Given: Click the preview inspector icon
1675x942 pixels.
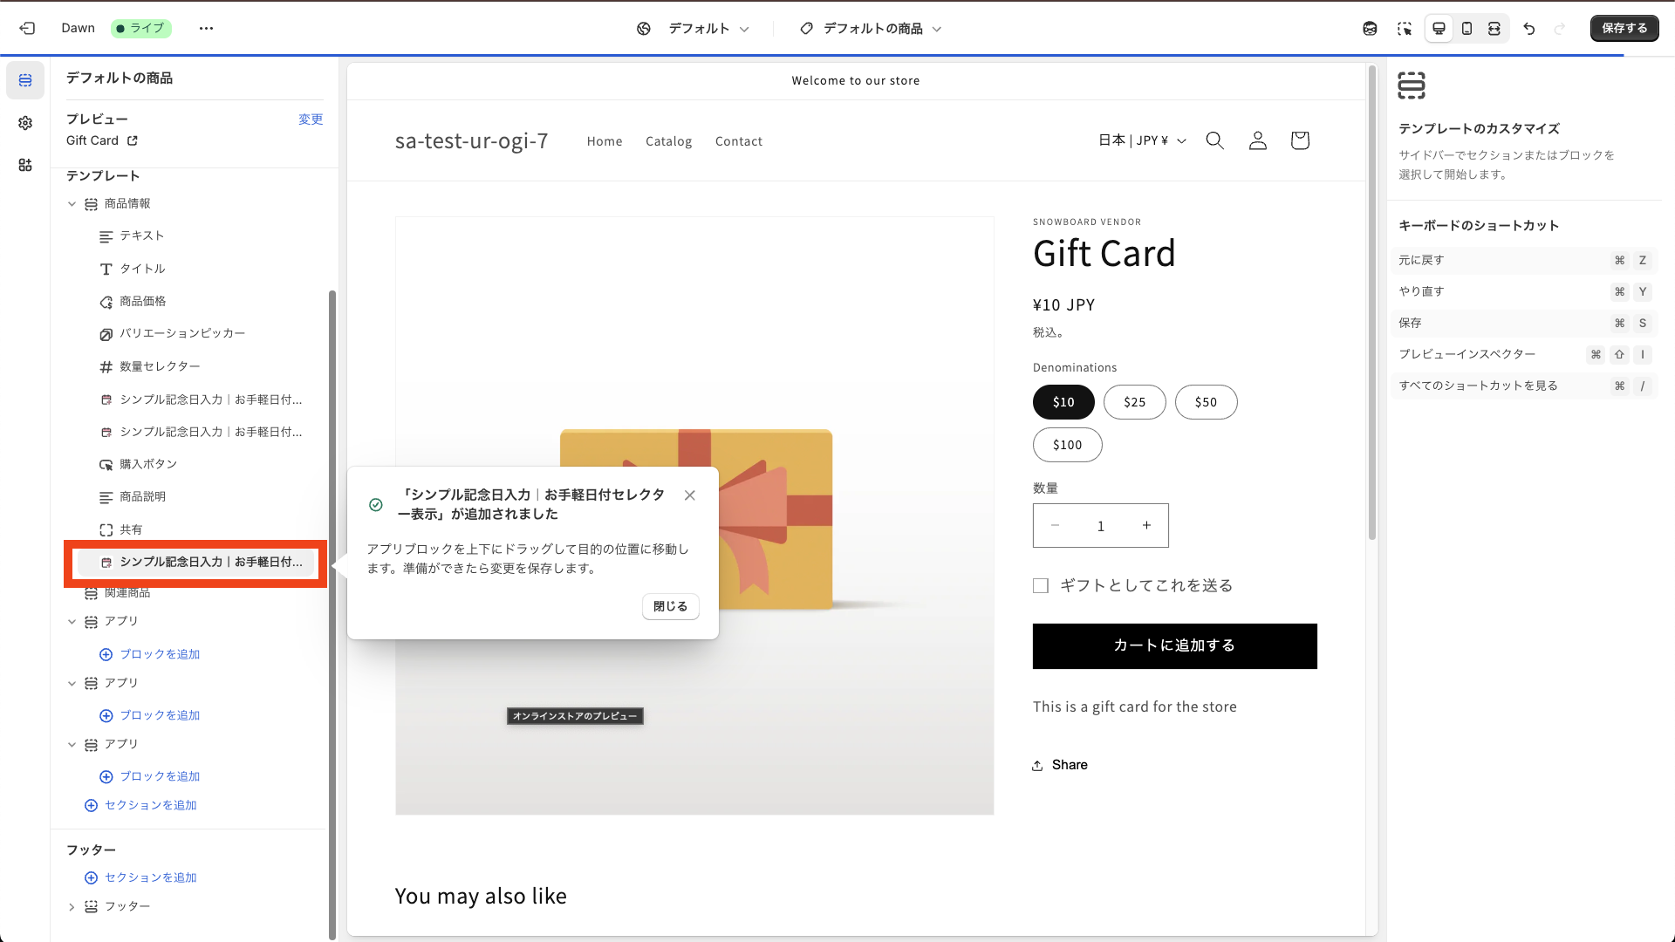Looking at the screenshot, I should (1404, 28).
